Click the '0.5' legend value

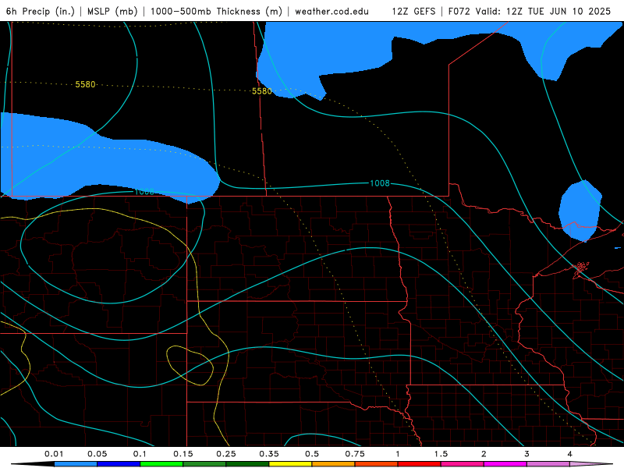pos(312,454)
